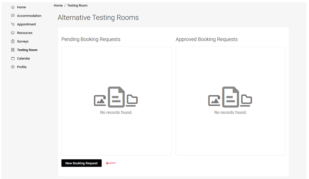Image resolution: width=309 pixels, height=179 pixels.
Task: Click the Appointment icon in sidebar
Action: point(13,24)
